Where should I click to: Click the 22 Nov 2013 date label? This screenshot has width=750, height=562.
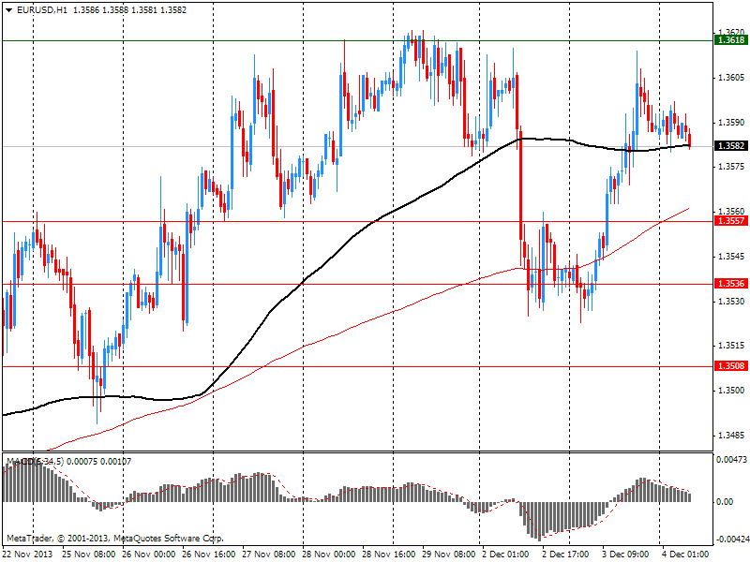click(x=27, y=554)
